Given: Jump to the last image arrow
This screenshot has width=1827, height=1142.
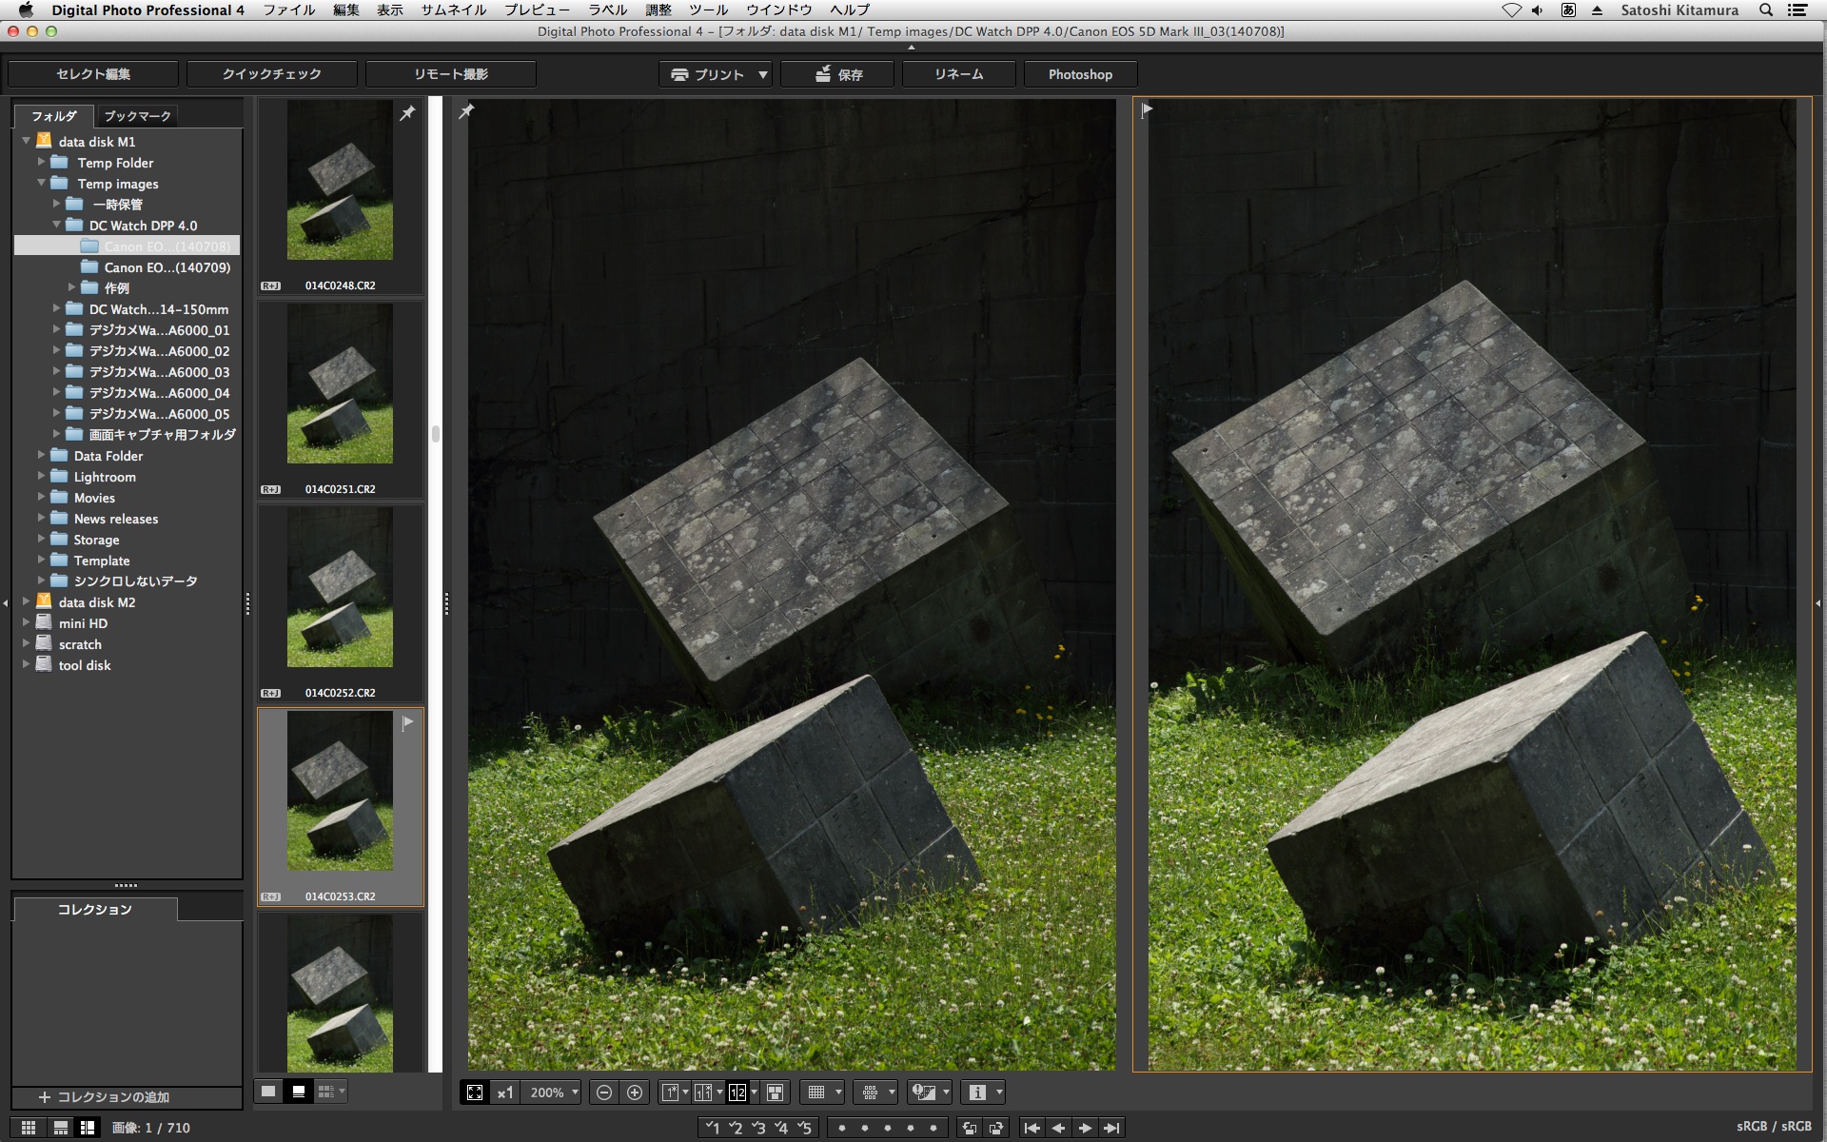Looking at the screenshot, I should click(x=1111, y=1128).
